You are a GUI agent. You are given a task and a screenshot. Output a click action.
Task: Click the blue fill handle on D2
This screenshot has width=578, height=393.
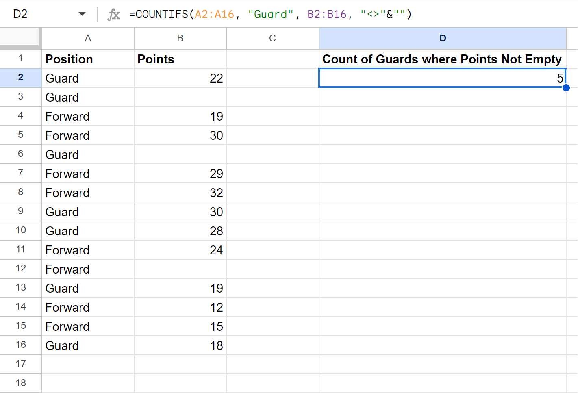pyautogui.click(x=566, y=87)
